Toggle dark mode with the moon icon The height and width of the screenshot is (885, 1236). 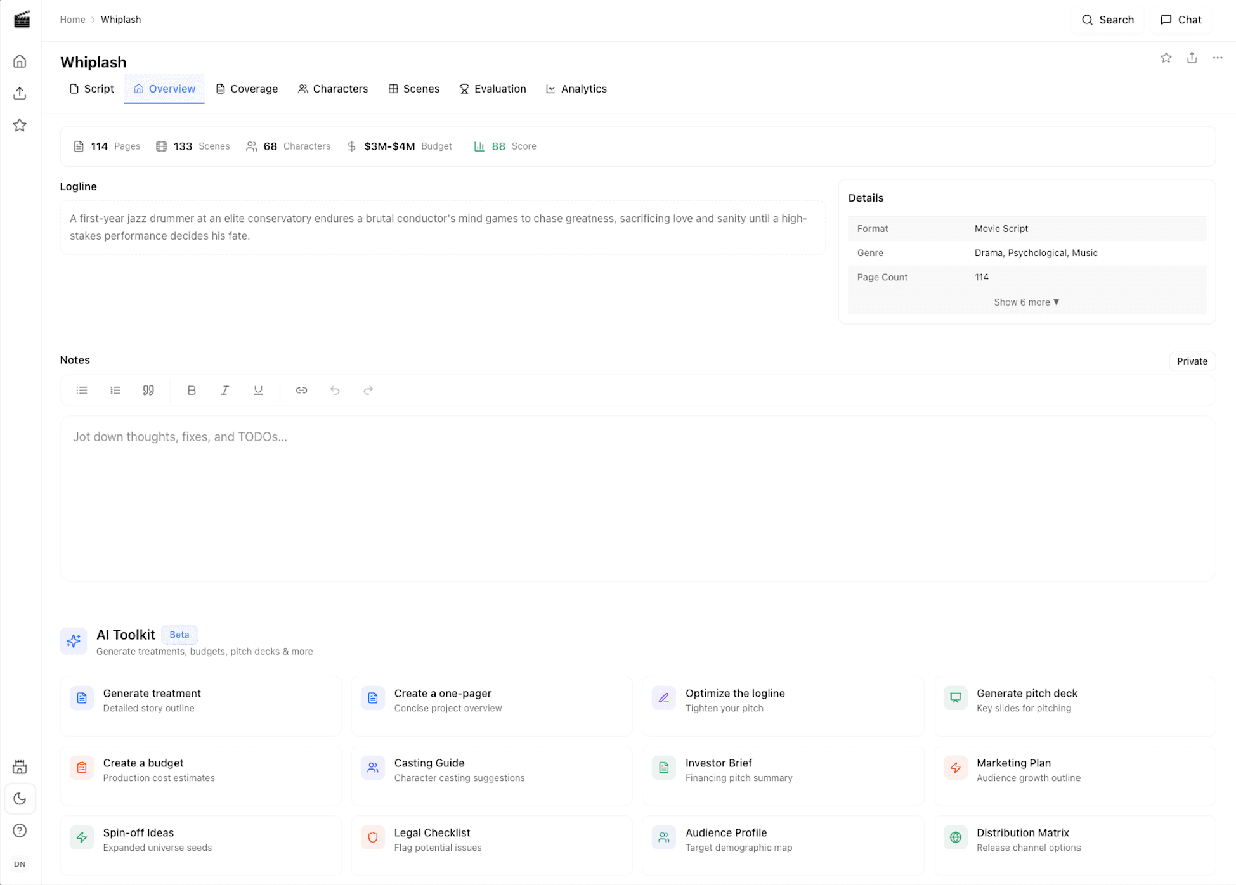pos(20,799)
